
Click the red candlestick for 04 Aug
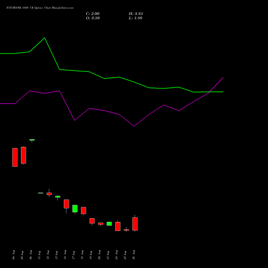point(15,157)
